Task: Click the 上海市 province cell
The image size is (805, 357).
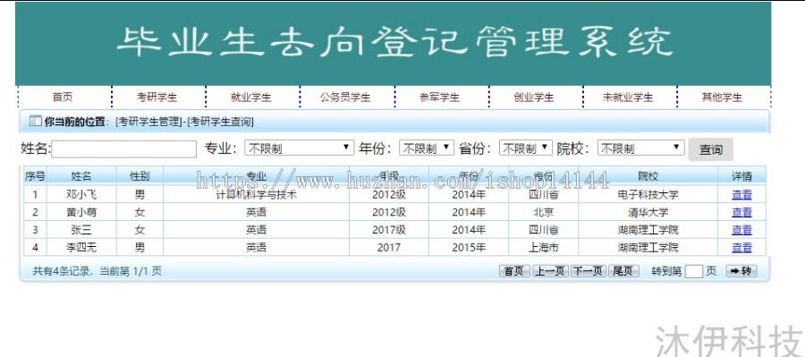Action: [544, 248]
